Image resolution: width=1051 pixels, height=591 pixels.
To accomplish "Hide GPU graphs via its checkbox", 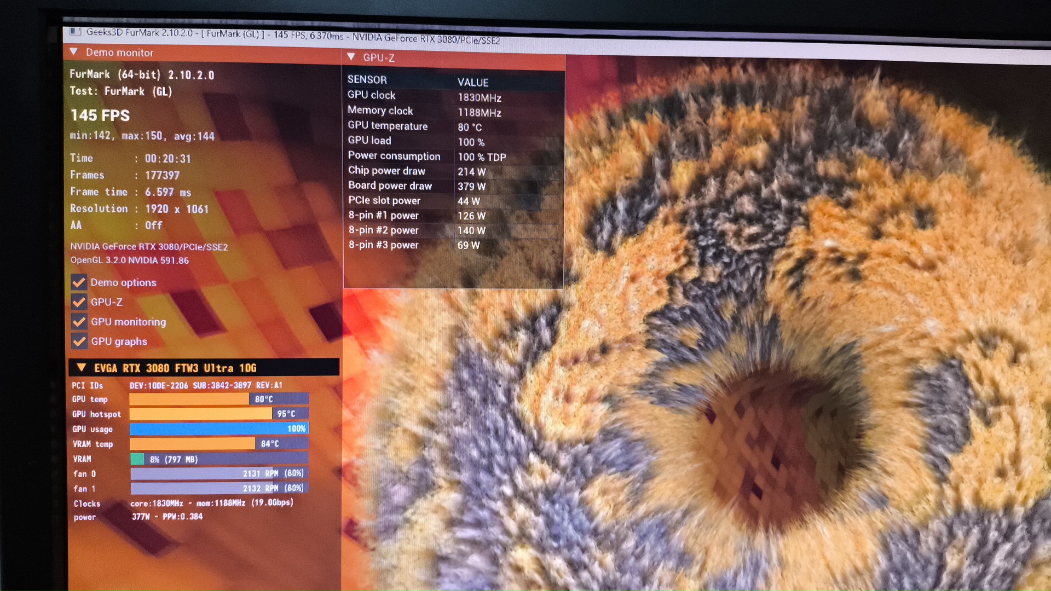I will 79,341.
